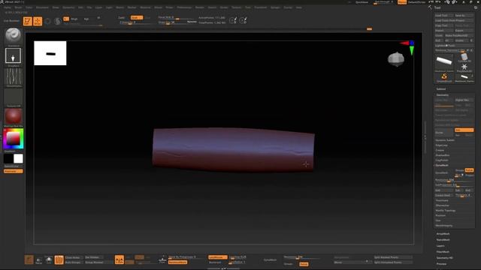Adjust the bottom shelf Resolution slider
This screenshot has width=481, height=270.
pos(302,257)
